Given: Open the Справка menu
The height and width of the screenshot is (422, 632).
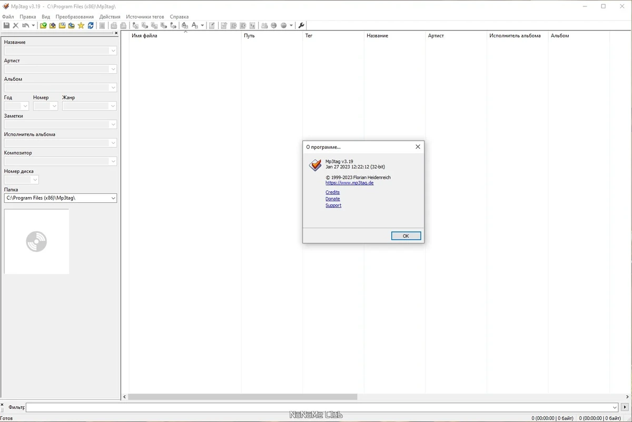Looking at the screenshot, I should click(x=179, y=17).
